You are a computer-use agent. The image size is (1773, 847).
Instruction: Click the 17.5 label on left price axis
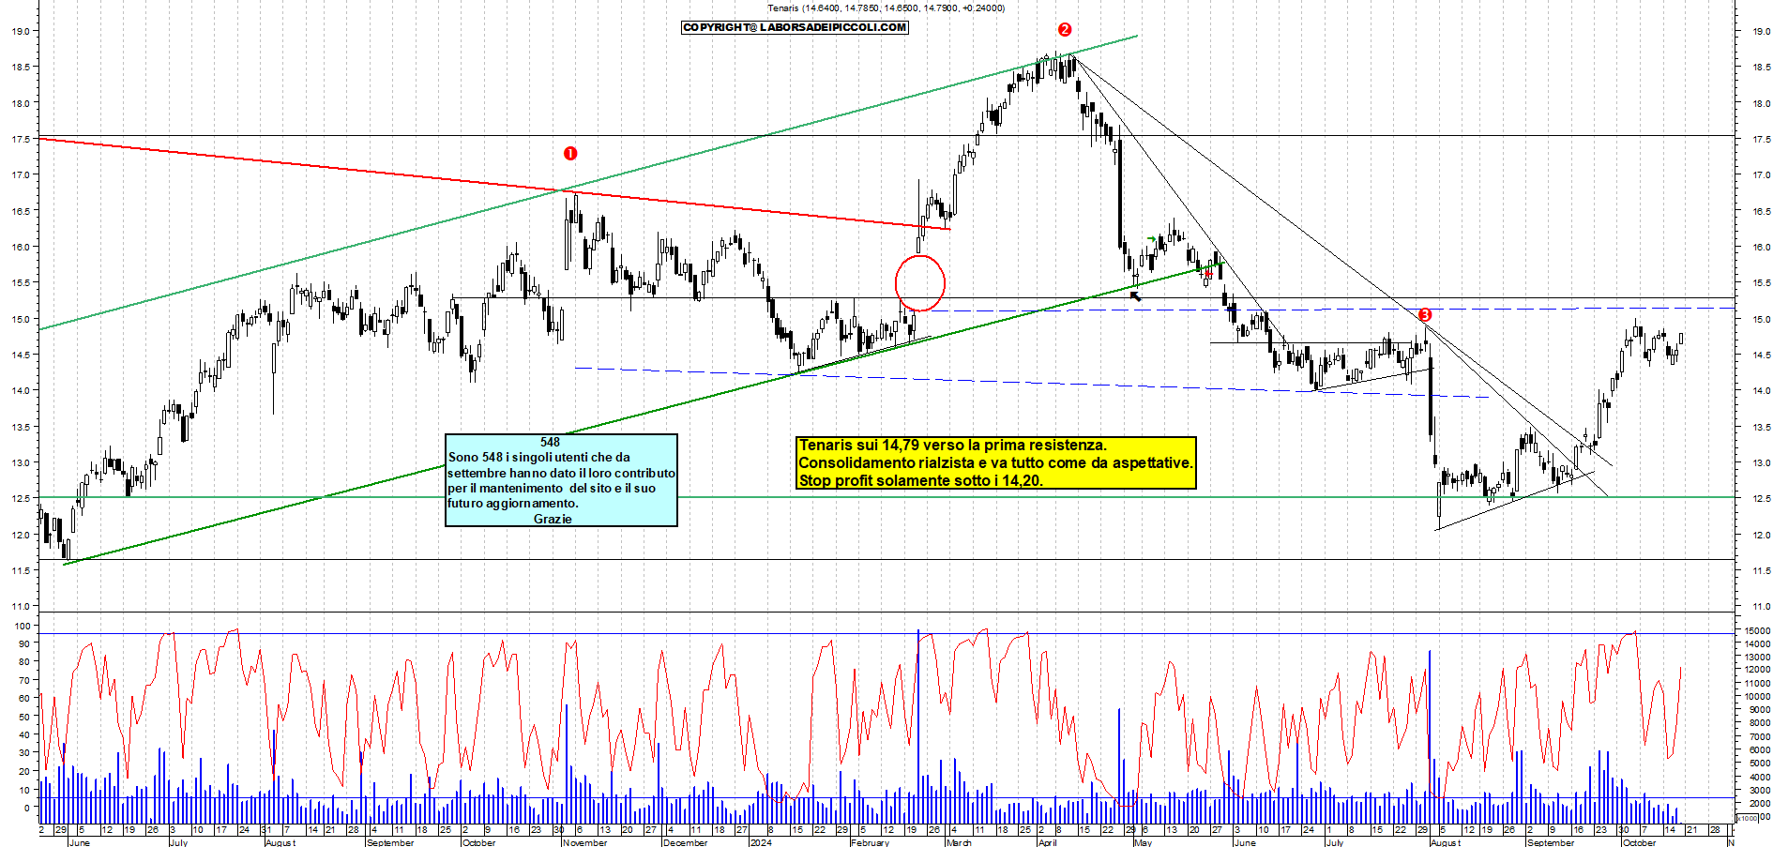point(20,139)
